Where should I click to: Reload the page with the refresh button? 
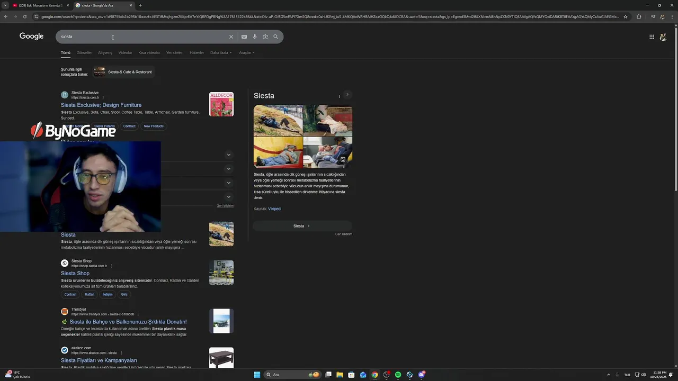coord(24,16)
